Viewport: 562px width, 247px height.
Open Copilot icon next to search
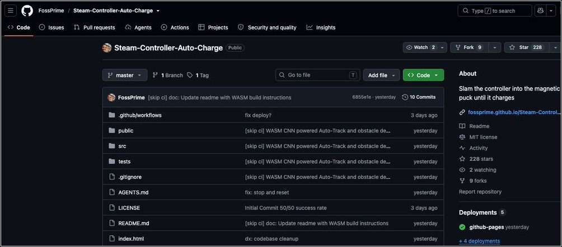(x=541, y=11)
